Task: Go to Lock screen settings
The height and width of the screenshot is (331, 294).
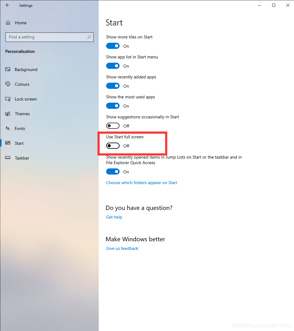Action: click(26, 99)
